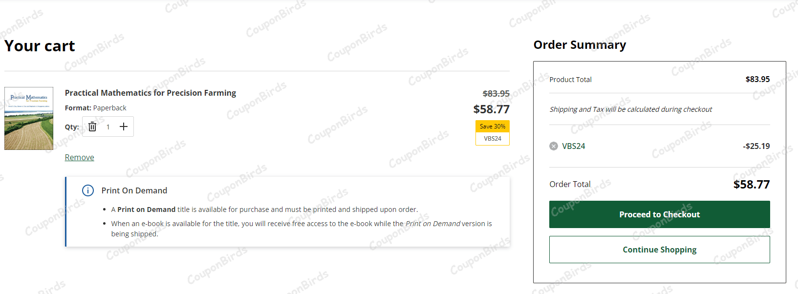The image size is (798, 294).
Task: Click the trash can icon in quantity box
Action: [x=92, y=127]
